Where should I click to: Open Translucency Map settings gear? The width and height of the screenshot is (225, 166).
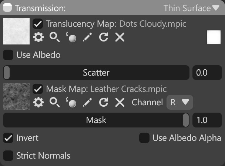[38, 37]
